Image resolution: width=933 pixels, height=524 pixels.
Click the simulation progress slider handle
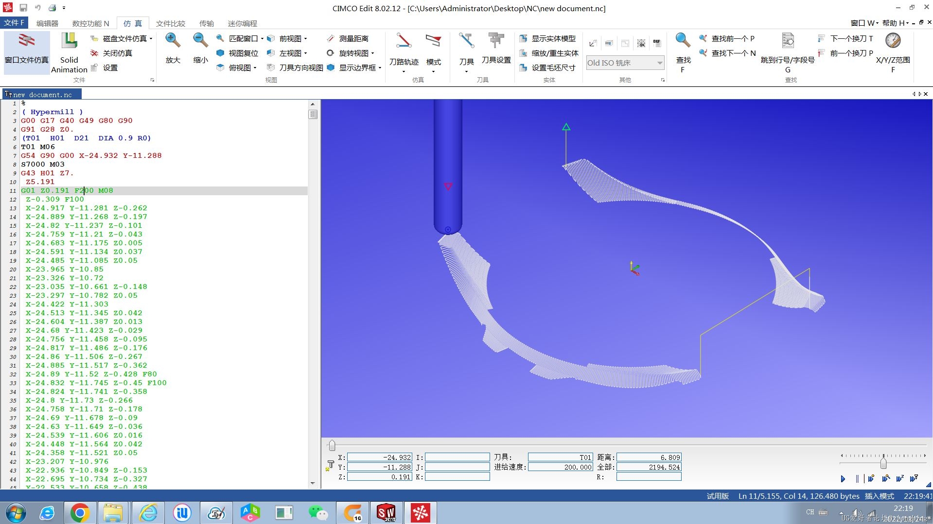(x=332, y=445)
